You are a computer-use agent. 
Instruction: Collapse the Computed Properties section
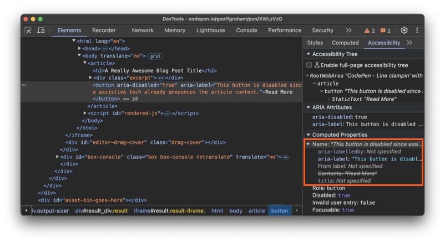tap(309, 135)
